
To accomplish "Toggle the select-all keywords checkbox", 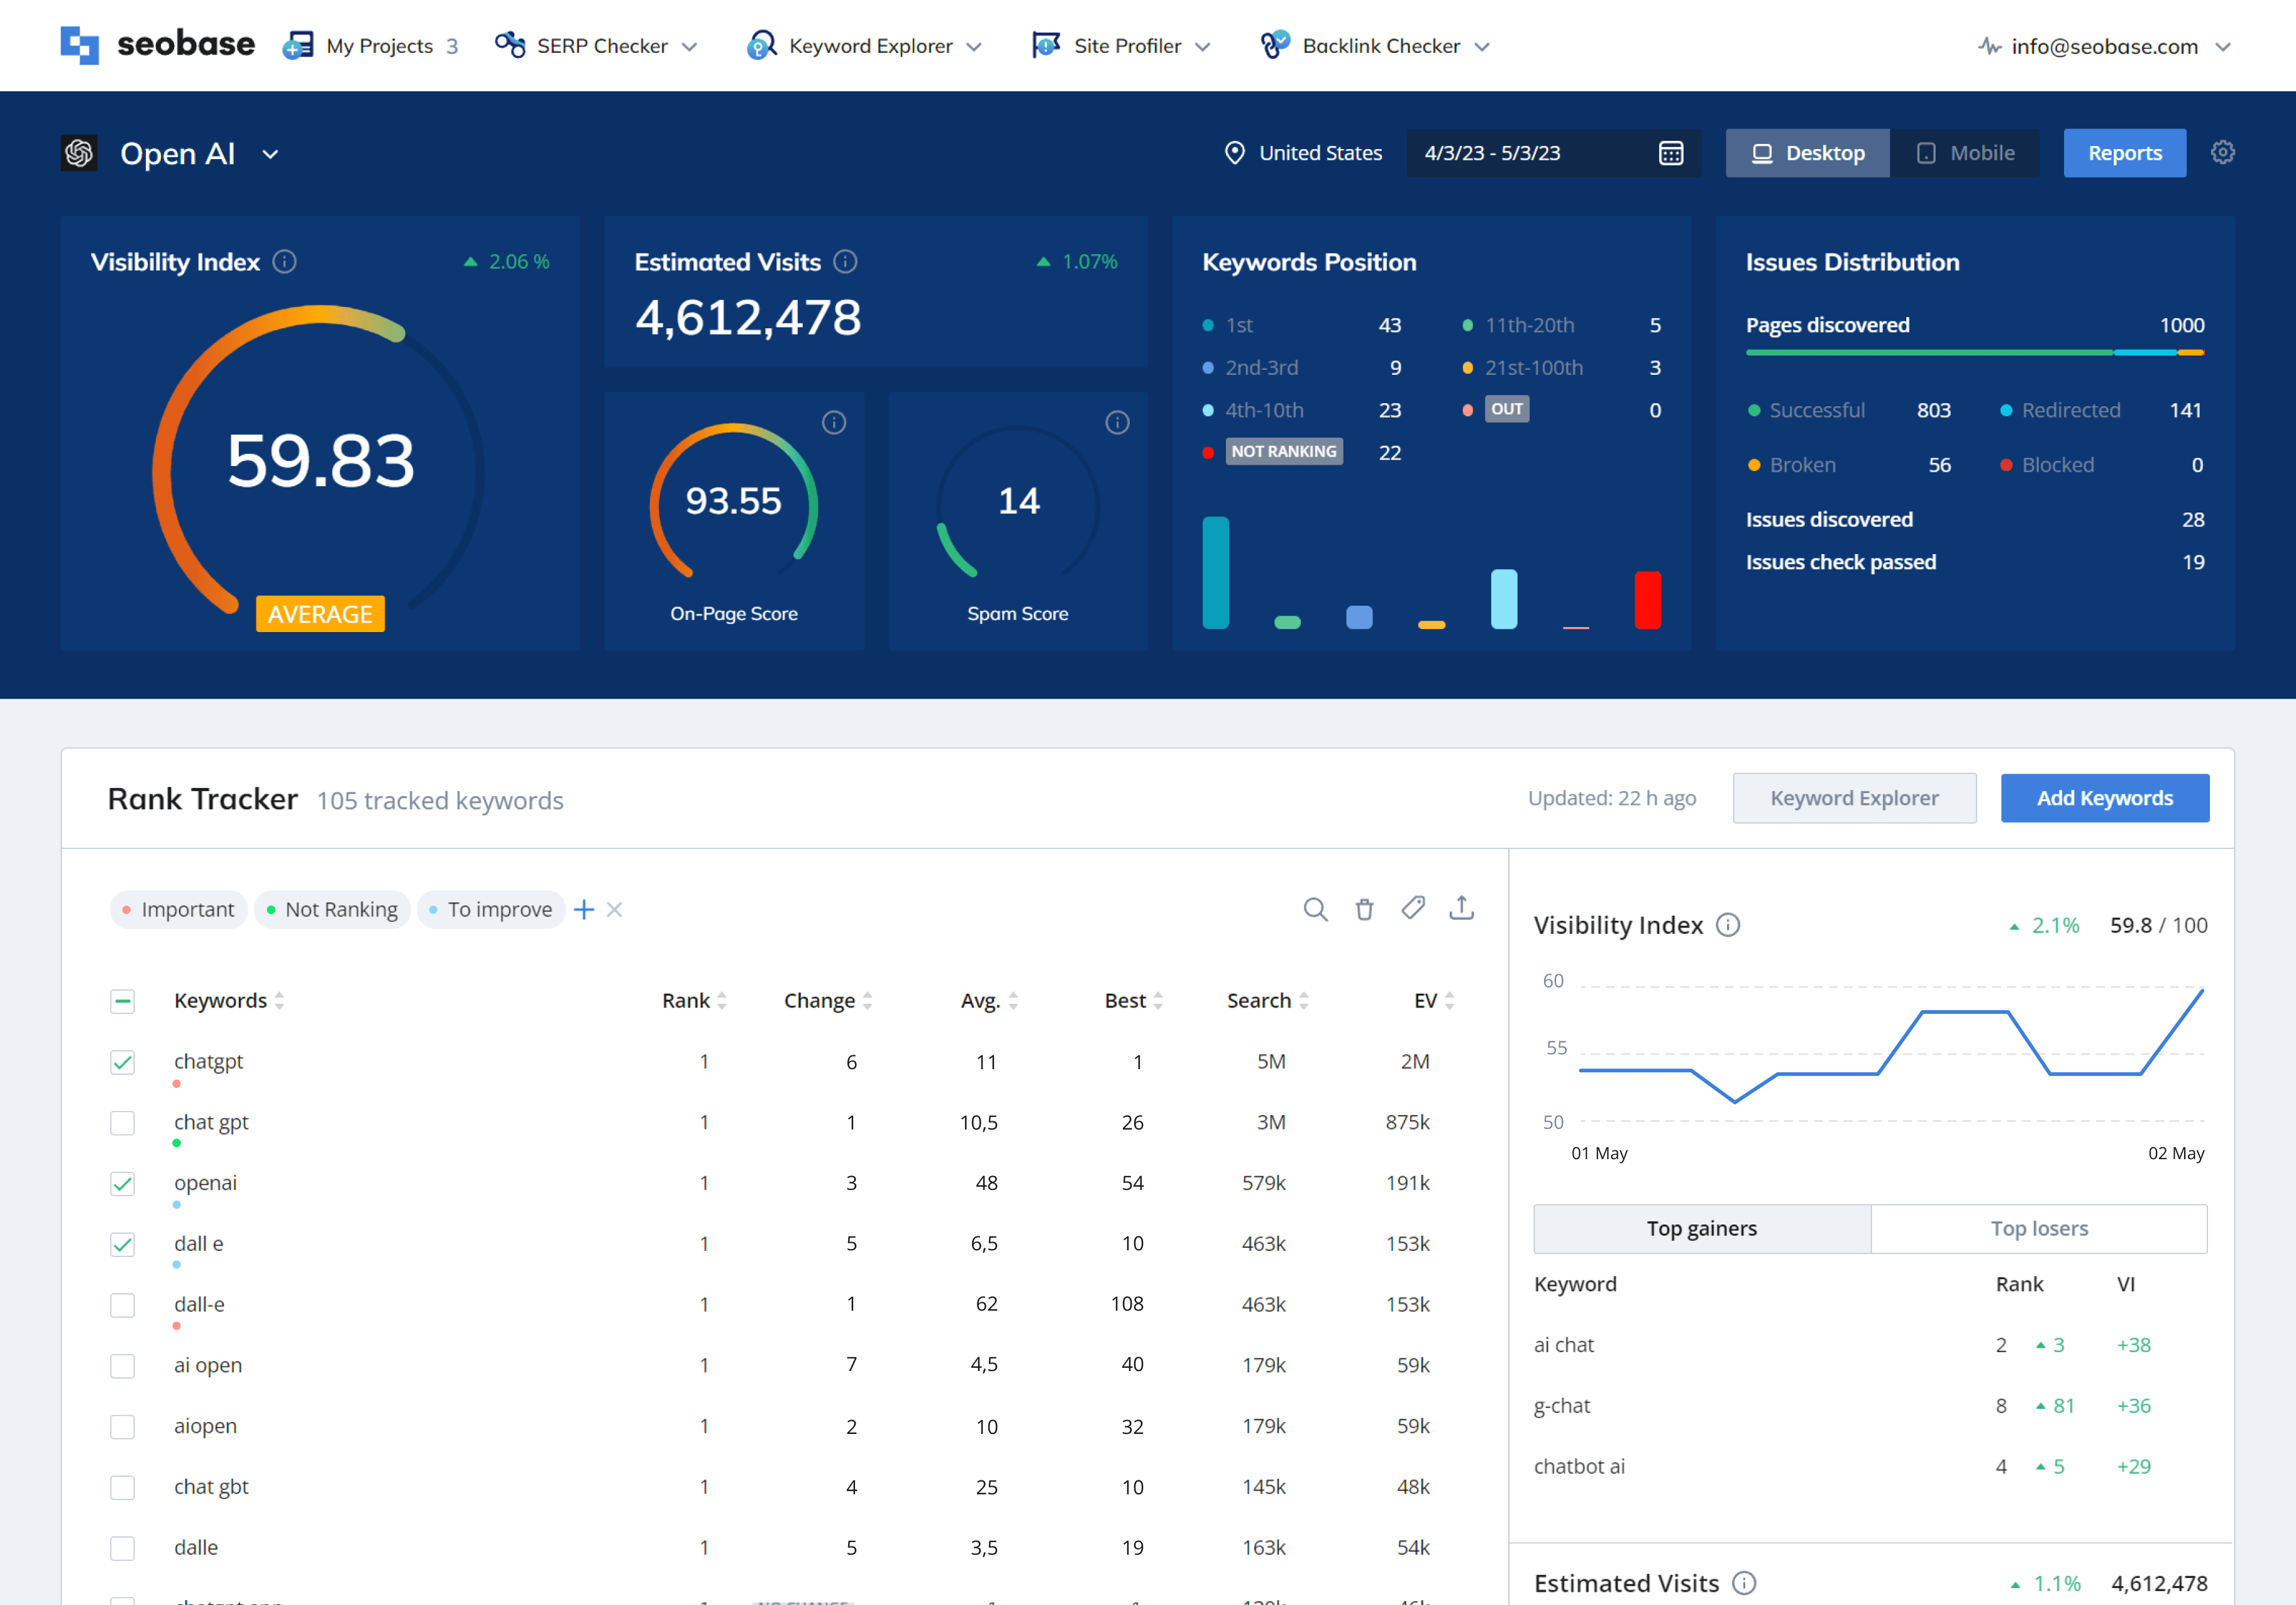I will [122, 1001].
